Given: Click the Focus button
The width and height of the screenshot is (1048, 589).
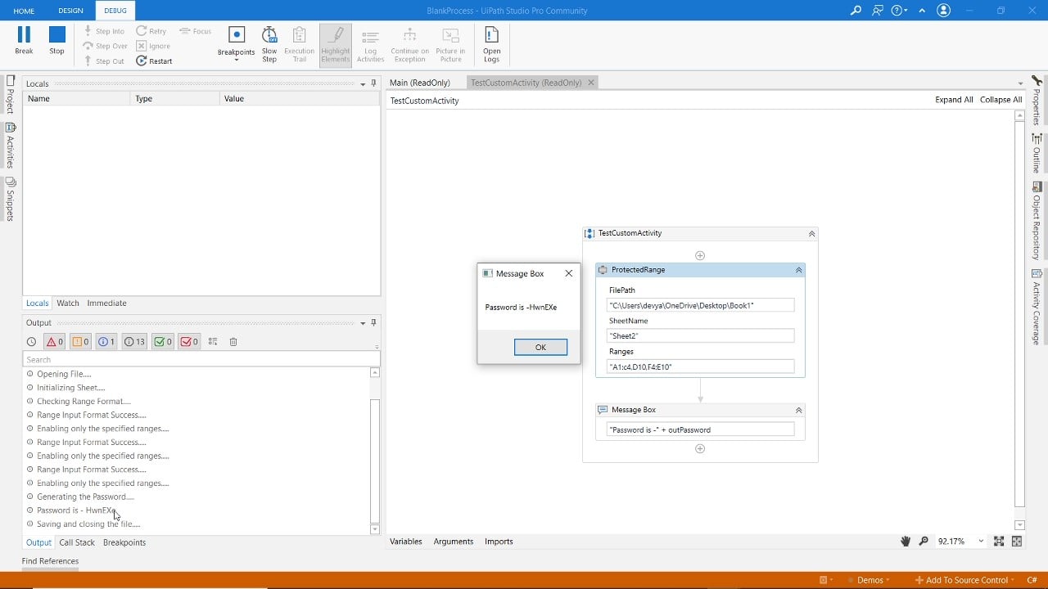Looking at the screenshot, I should tap(196, 31).
